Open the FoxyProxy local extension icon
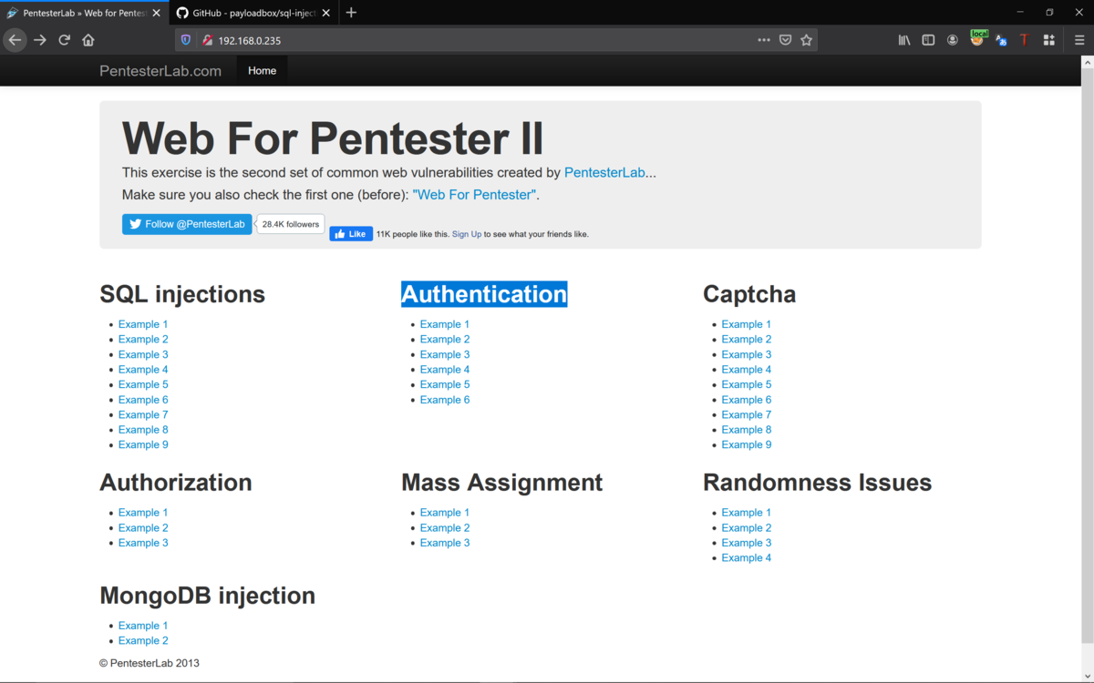 (x=977, y=38)
